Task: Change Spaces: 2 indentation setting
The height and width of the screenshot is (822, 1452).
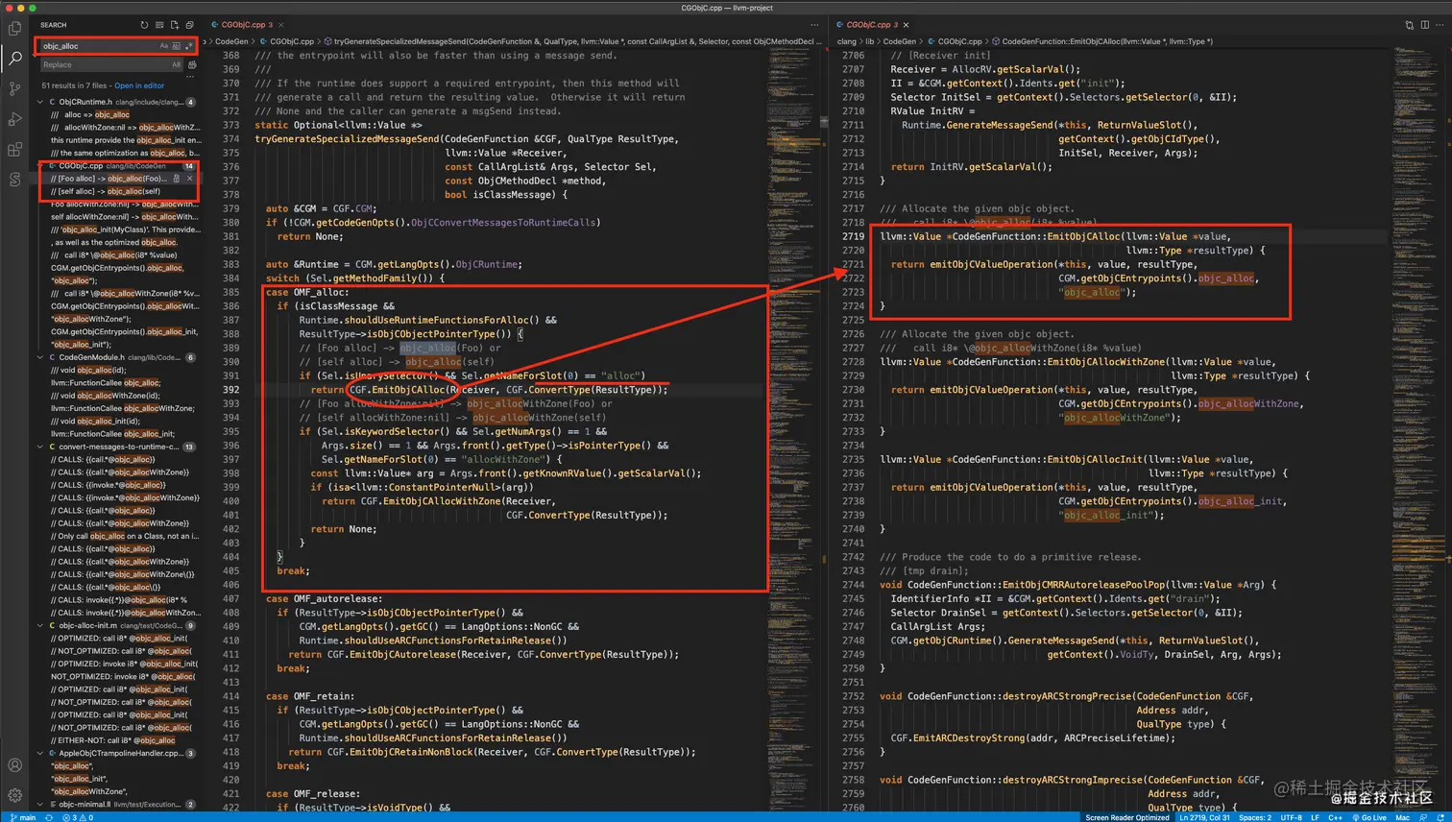Action: point(1254,817)
